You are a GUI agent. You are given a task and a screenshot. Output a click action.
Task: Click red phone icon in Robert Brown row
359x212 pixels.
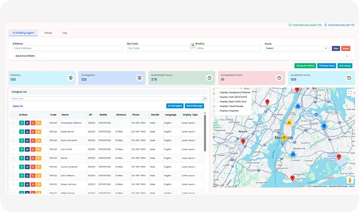(x=33, y=131)
